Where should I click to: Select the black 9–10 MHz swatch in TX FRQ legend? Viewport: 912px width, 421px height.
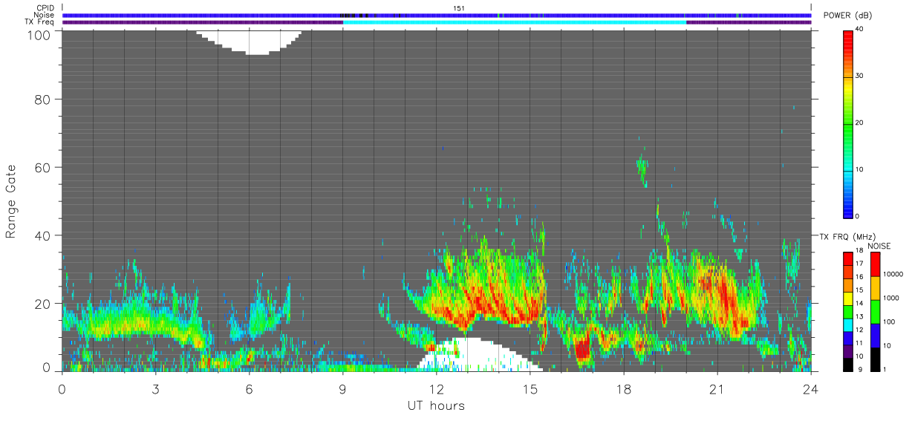point(848,365)
